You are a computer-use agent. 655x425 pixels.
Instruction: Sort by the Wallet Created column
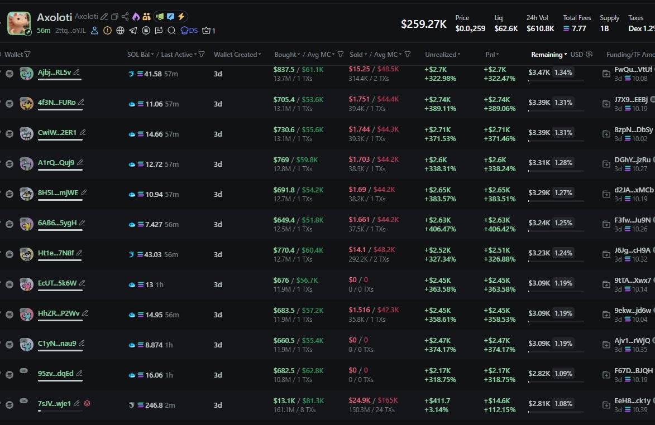237,55
